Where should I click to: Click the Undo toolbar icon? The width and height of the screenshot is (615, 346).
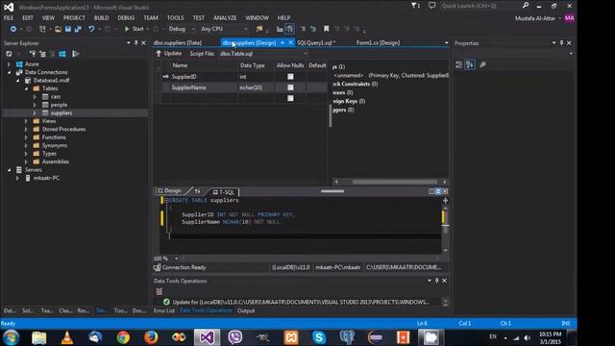pyautogui.click(x=91, y=29)
